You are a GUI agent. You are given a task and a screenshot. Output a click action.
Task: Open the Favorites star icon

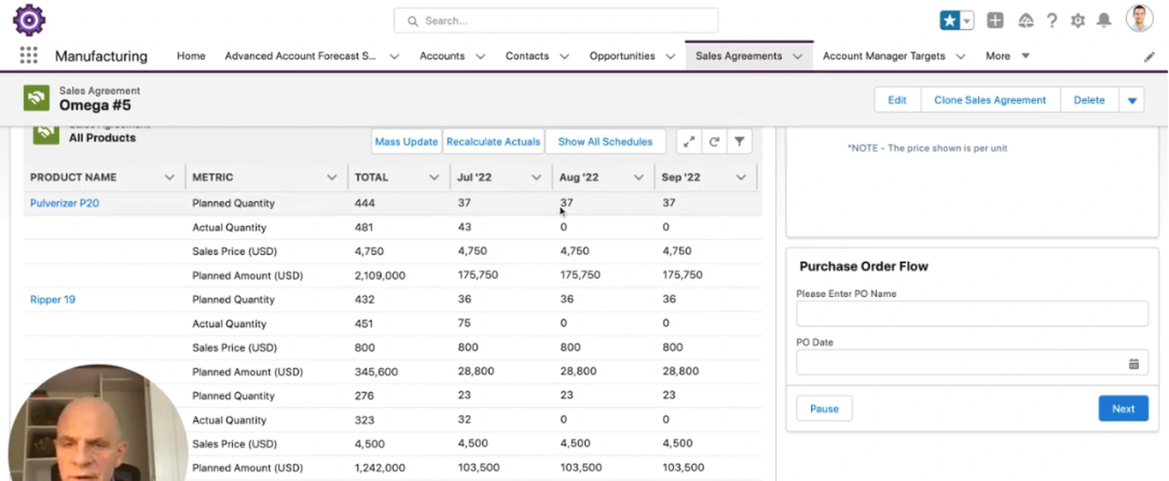950,21
